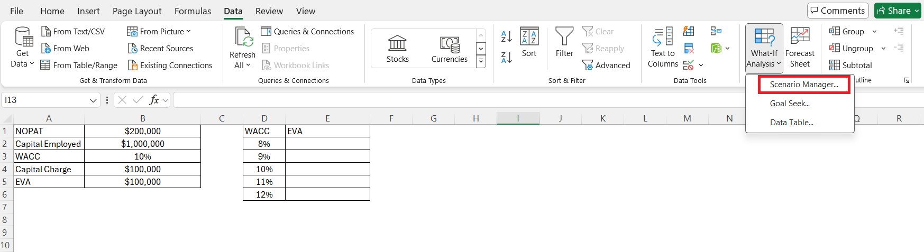
Task: Open Existing Connections
Action: 170,66
